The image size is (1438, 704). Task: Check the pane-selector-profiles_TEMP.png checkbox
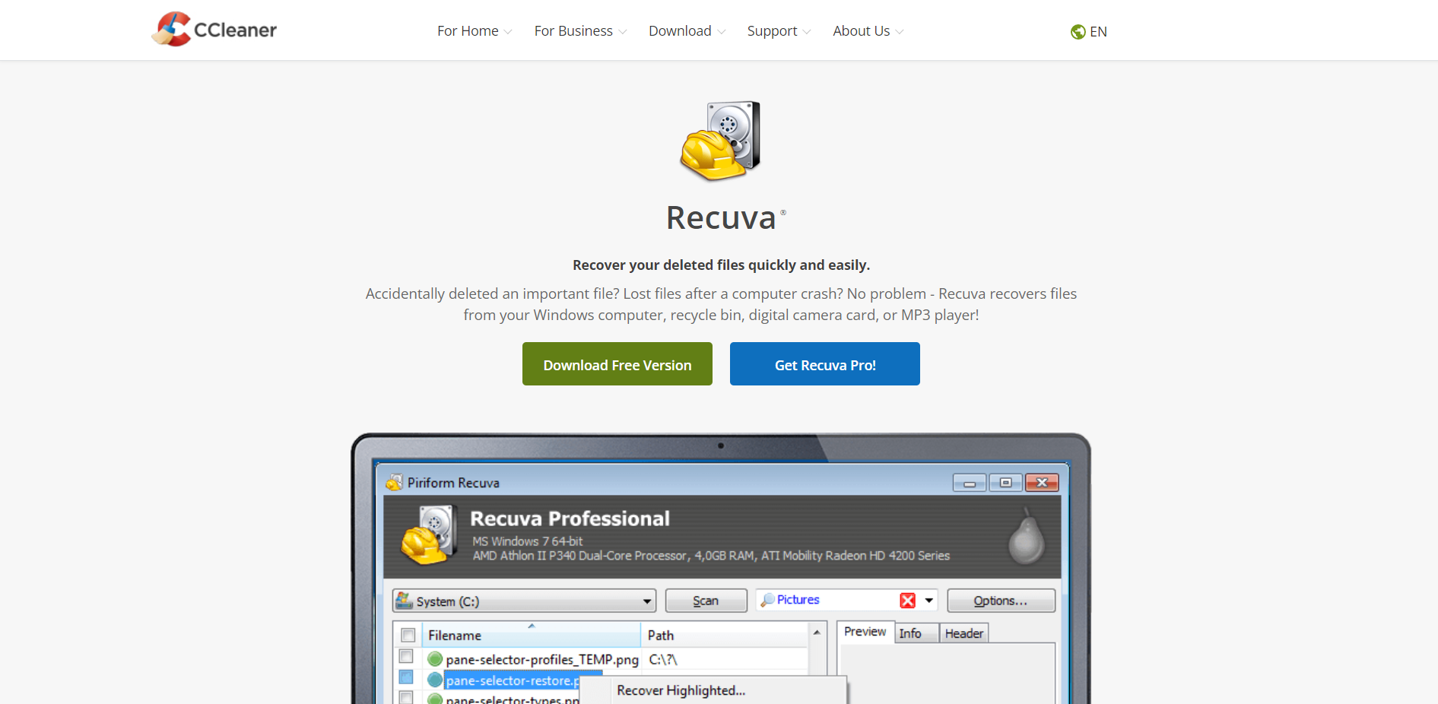pos(406,656)
